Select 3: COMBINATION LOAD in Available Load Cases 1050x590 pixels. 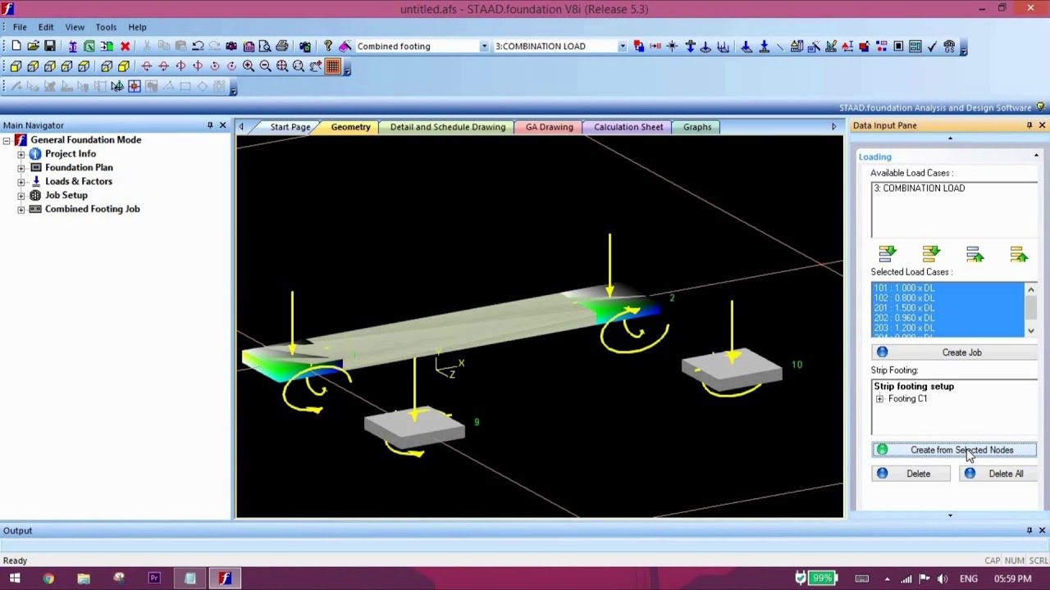tap(920, 188)
